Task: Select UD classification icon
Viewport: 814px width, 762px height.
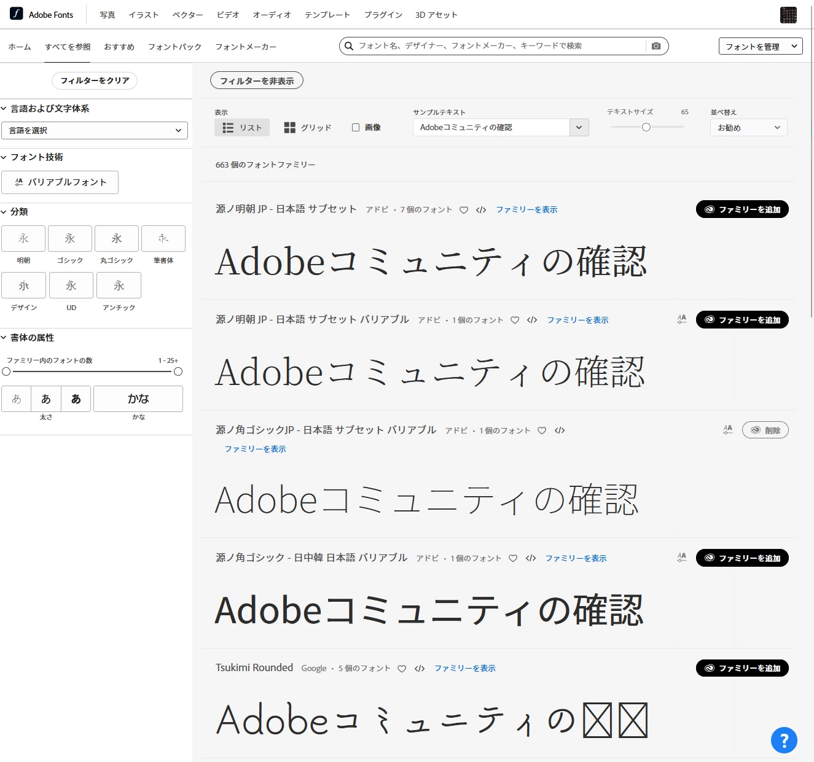Action: [x=71, y=286]
